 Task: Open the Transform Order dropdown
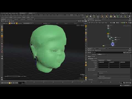[102, 60]
